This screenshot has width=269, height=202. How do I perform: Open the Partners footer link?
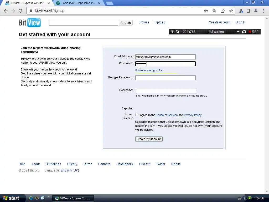104,164
